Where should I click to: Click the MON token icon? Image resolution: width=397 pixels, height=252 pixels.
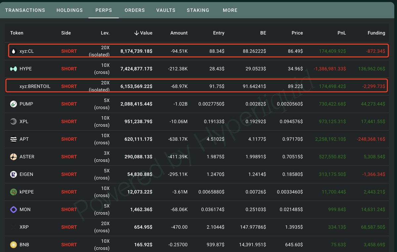pyautogui.click(x=14, y=209)
